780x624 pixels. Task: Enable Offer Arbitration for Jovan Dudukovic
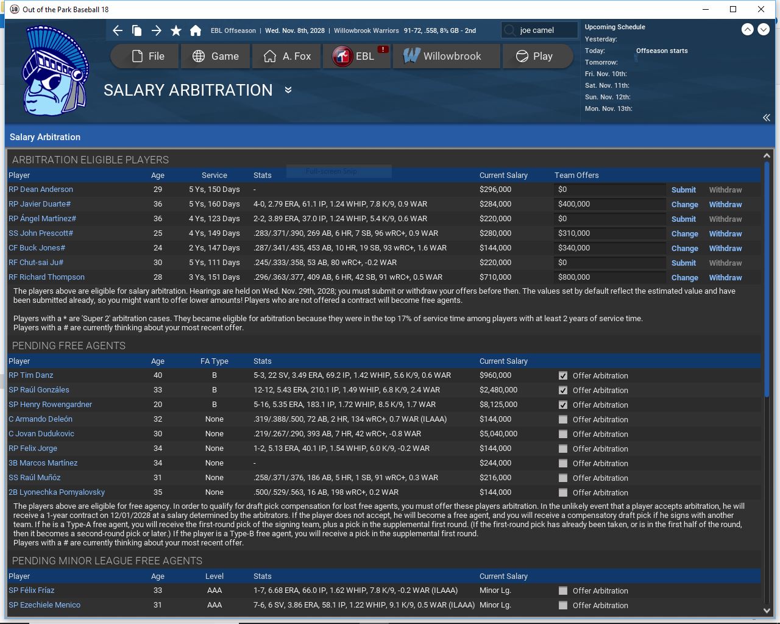[563, 434]
